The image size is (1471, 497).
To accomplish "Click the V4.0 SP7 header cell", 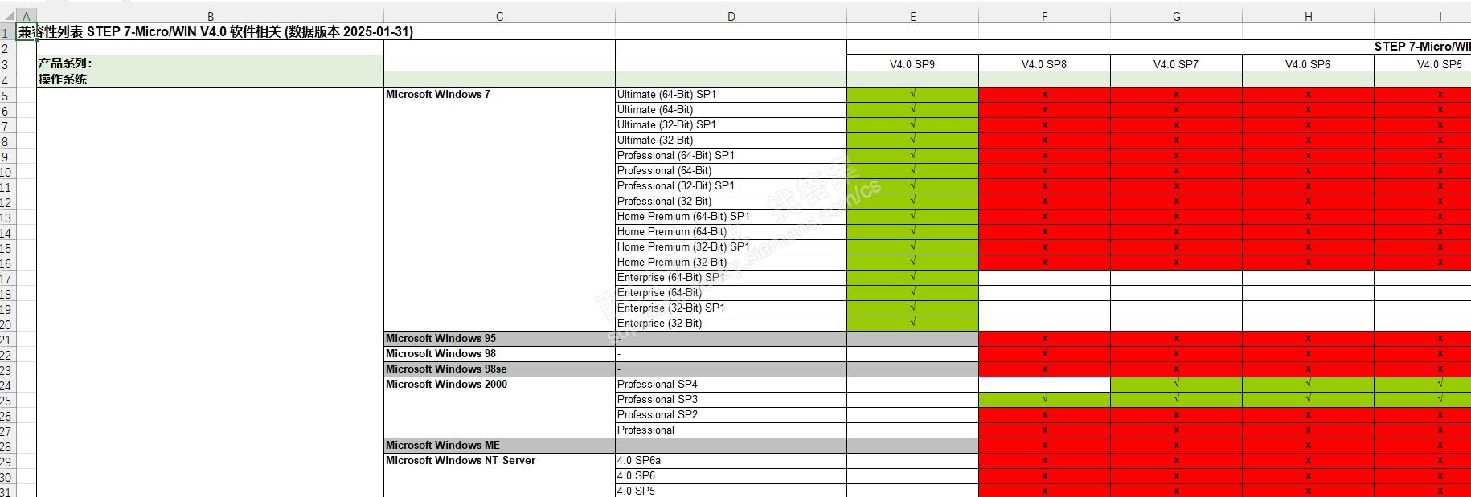I will pos(1176,63).
